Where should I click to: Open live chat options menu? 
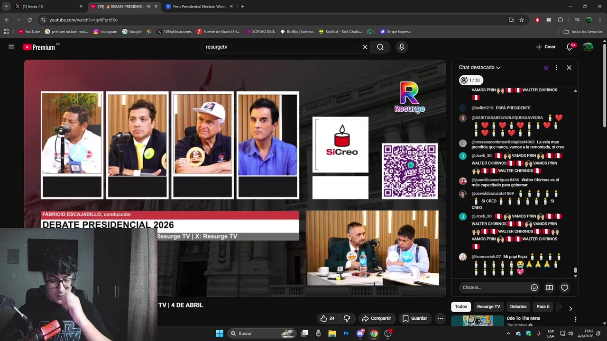pyautogui.click(x=556, y=68)
